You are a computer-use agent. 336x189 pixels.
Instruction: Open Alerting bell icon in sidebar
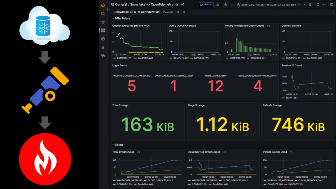(x=103, y=47)
